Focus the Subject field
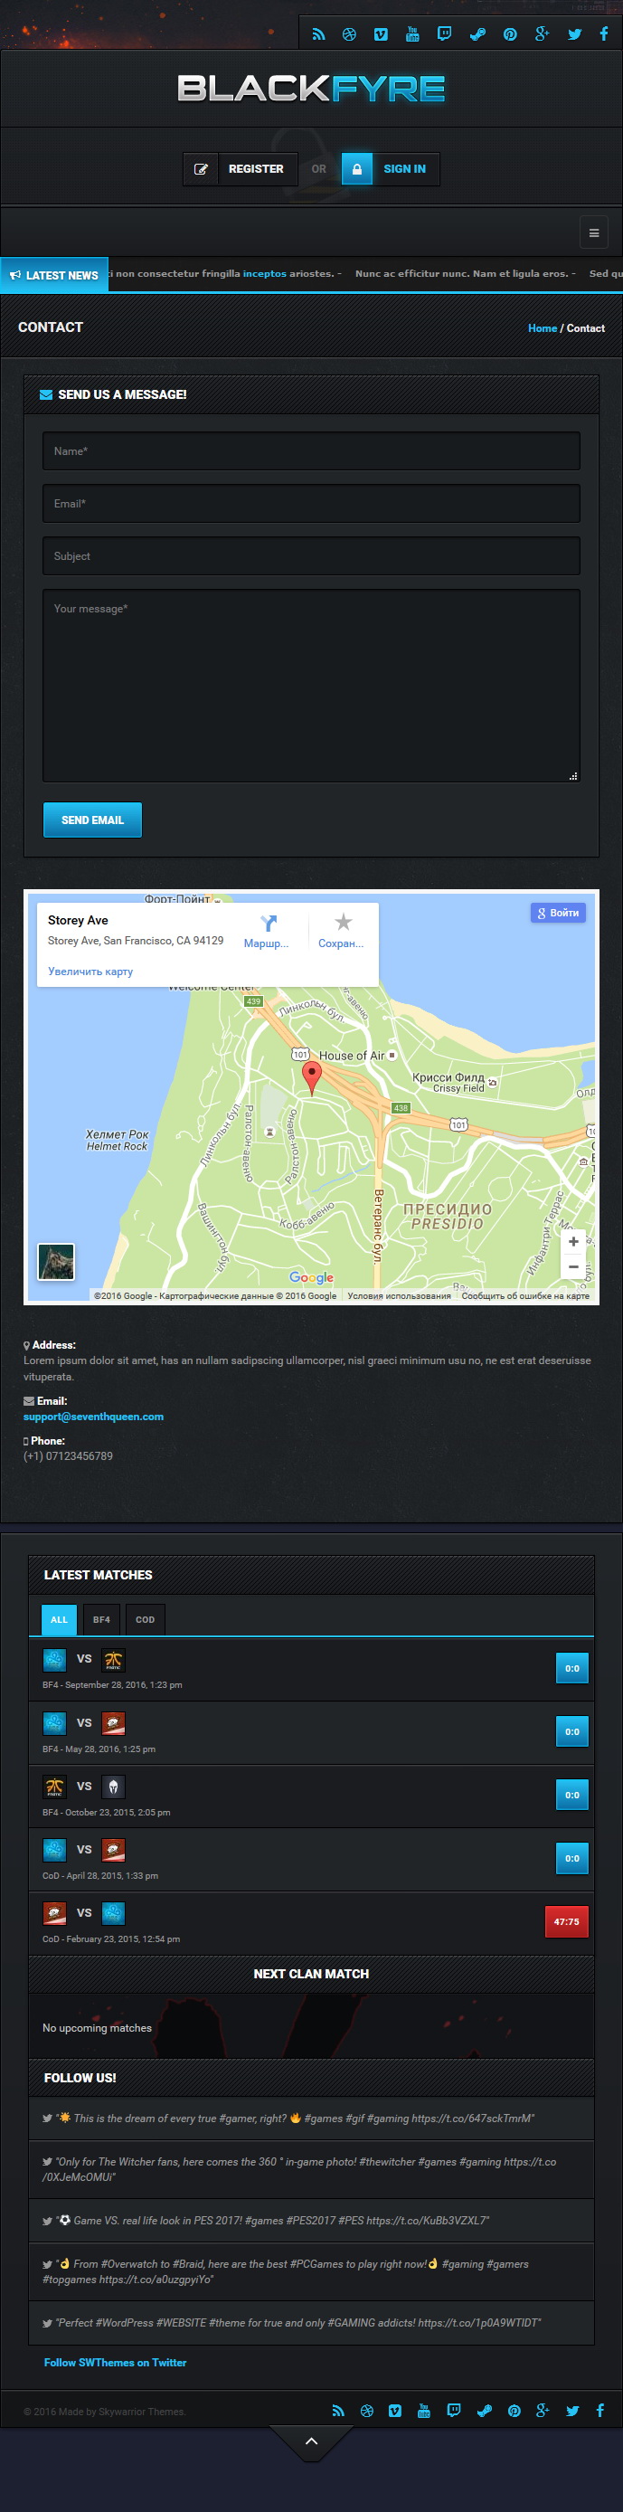The width and height of the screenshot is (623, 2512). pyautogui.click(x=311, y=555)
